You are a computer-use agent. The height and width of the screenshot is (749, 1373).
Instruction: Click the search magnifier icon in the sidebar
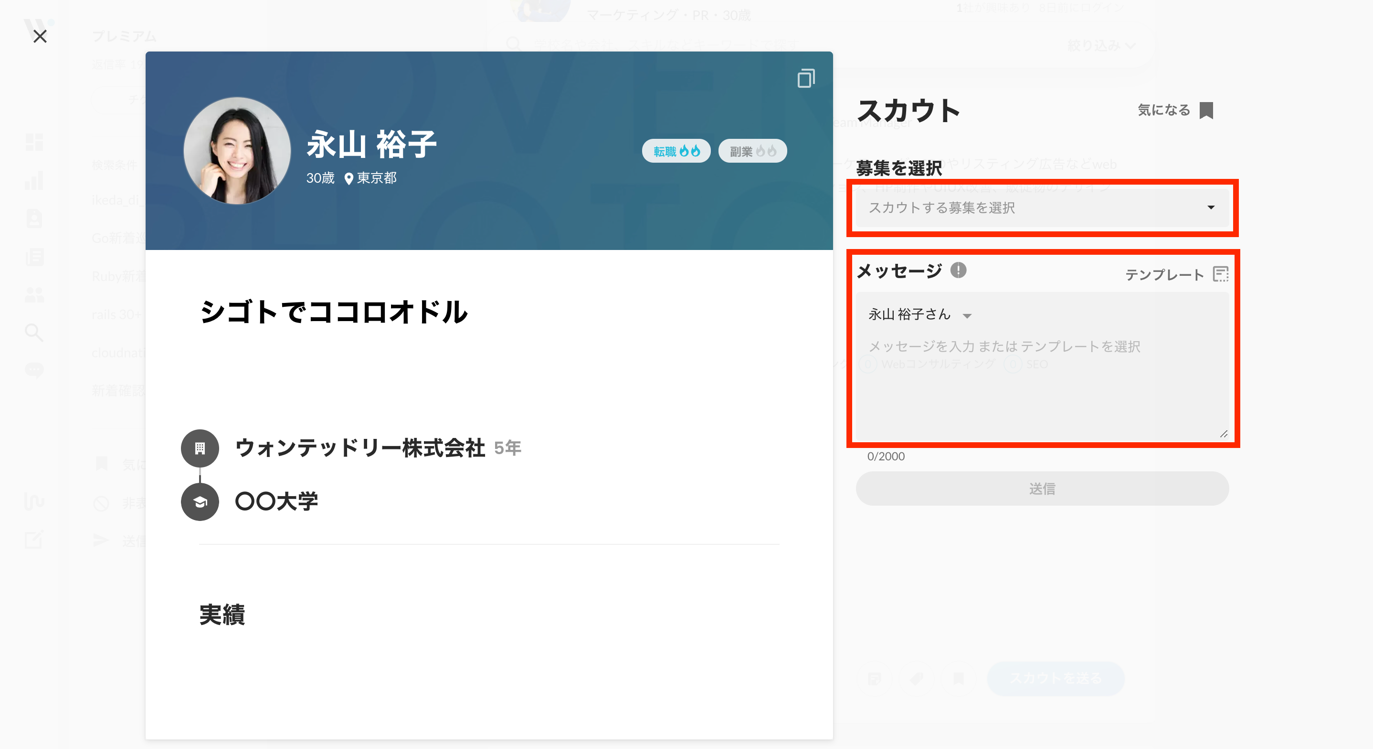[x=34, y=333]
